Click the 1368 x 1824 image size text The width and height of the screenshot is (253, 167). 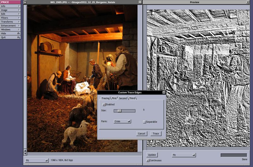point(62,160)
